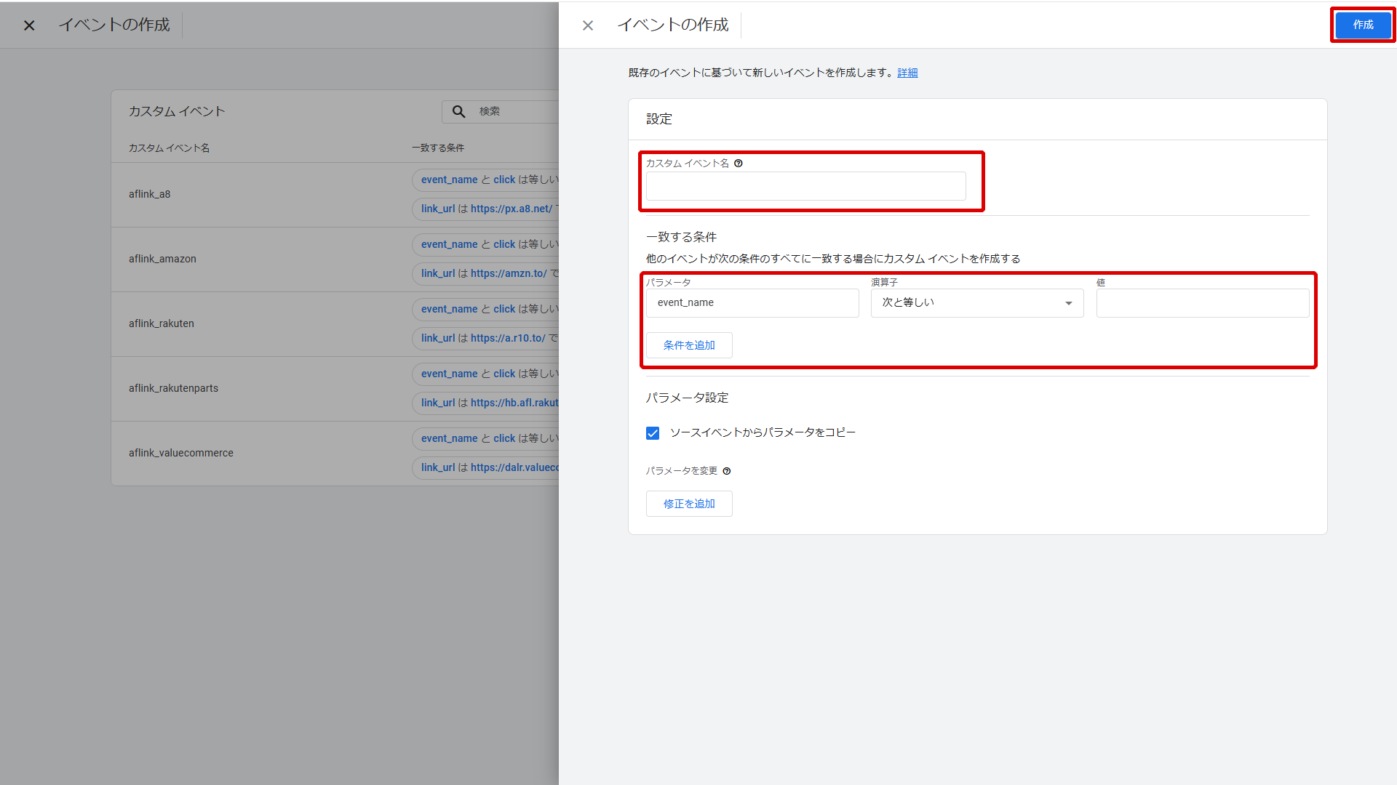This screenshot has height=785, width=1397.
Task: Toggle ソースイベントからパラメータをコピー checkbox
Action: pyautogui.click(x=653, y=433)
